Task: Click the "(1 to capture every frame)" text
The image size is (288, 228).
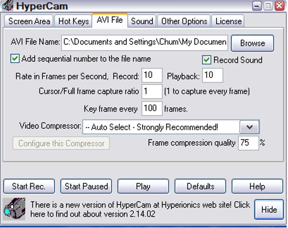Action: tap(207, 92)
